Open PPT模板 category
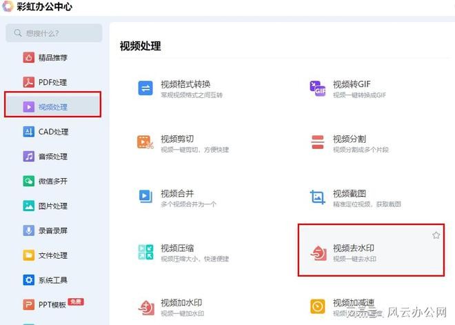455x325 pixels. 53,305
